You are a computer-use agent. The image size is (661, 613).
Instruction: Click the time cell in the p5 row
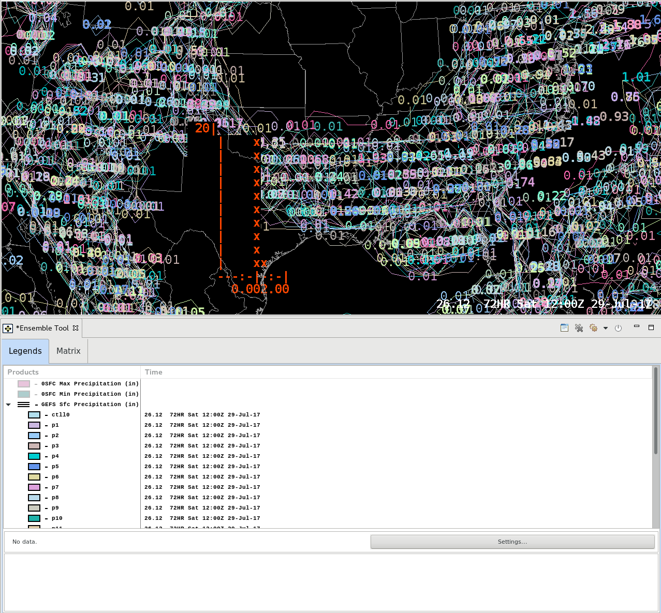point(202,467)
